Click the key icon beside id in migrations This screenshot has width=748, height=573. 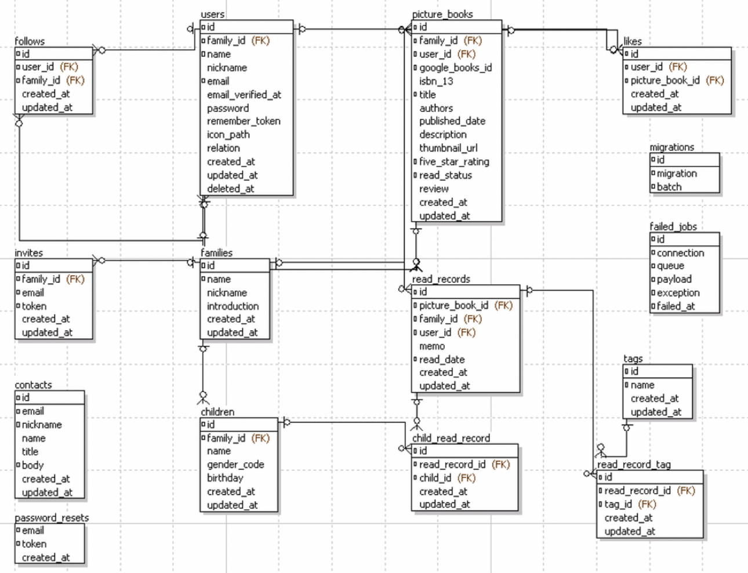(653, 159)
